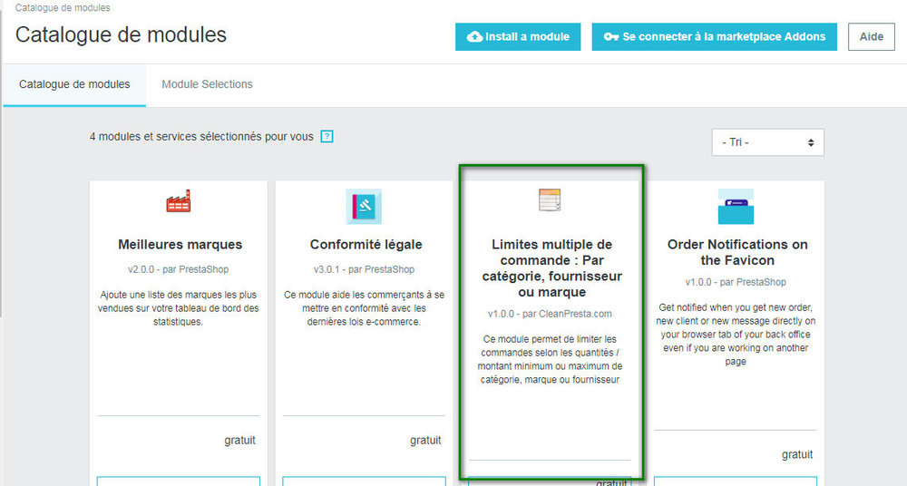Connect to the marketplace Addons button
The image size is (907, 486).
(x=714, y=36)
